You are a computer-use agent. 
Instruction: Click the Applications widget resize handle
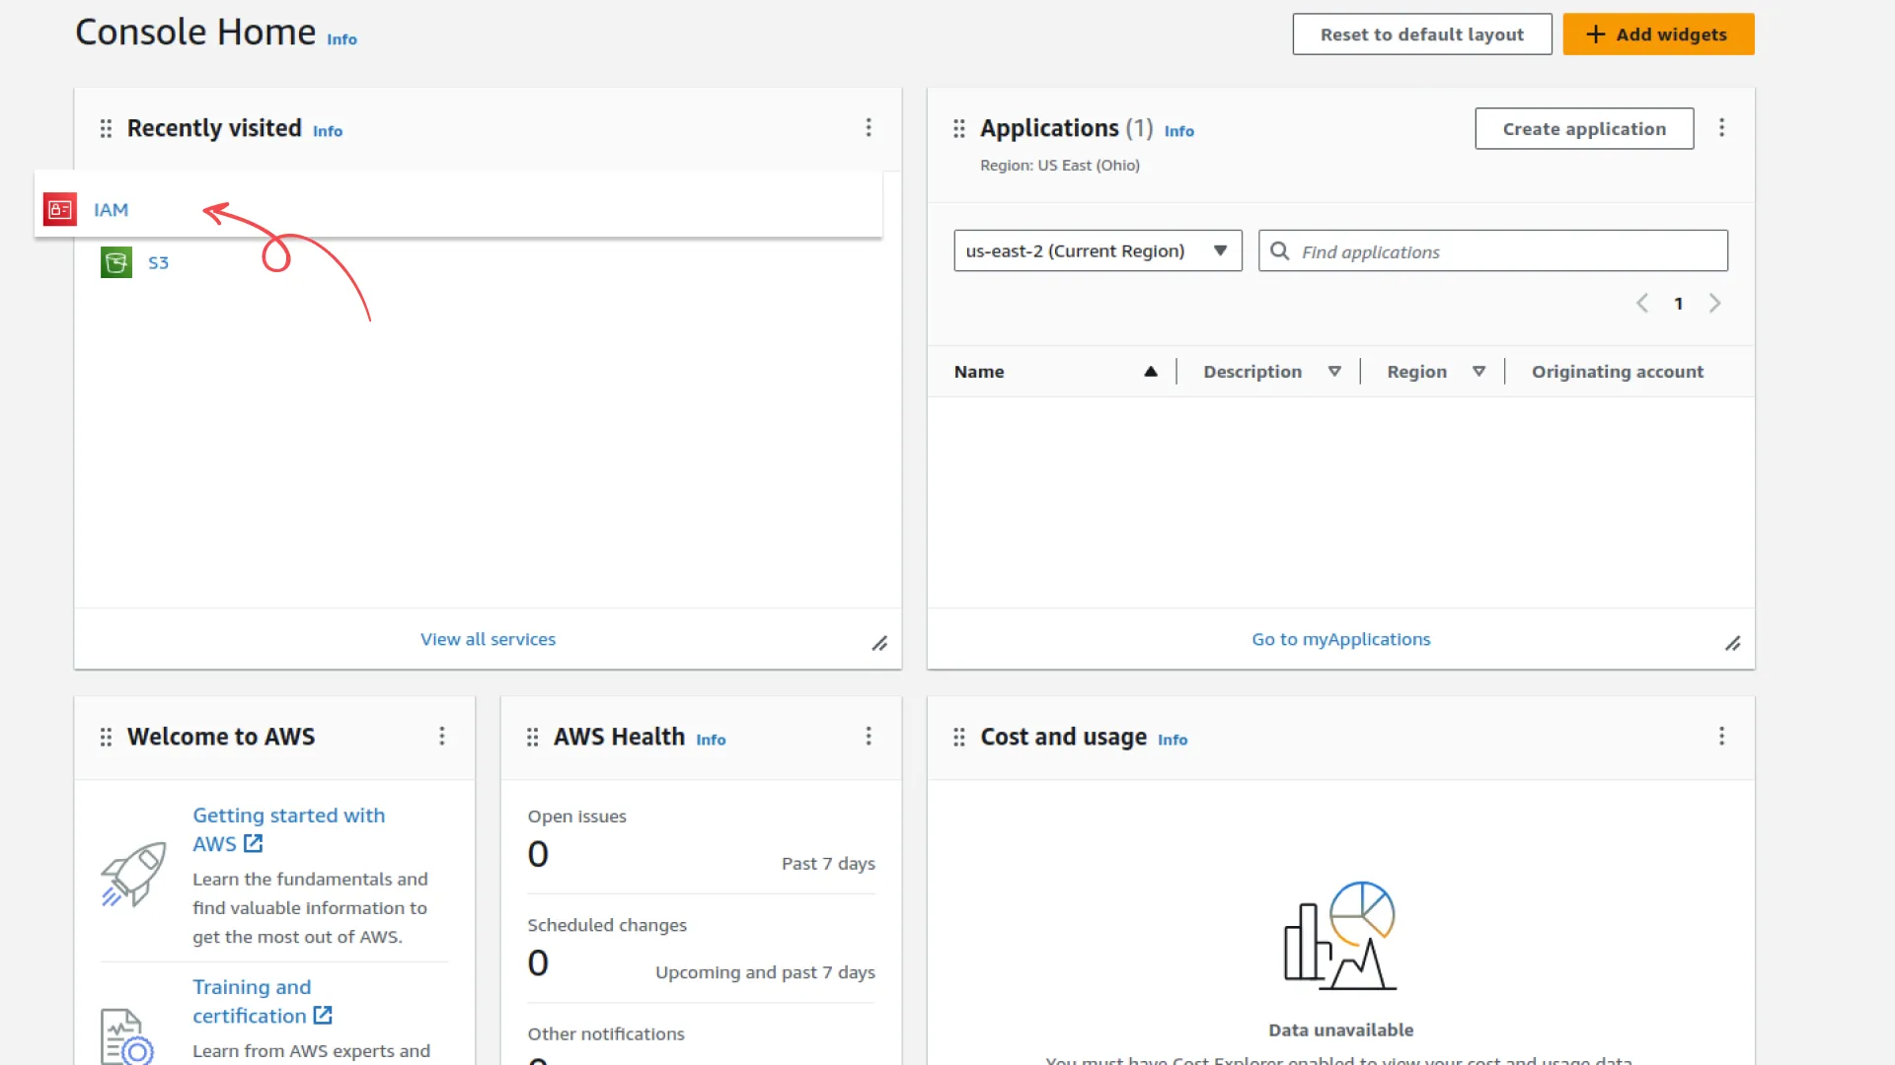(1732, 643)
